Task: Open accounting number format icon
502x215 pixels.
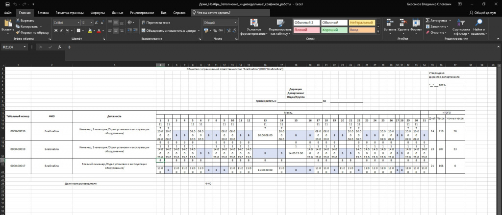Action: pyautogui.click(x=206, y=31)
